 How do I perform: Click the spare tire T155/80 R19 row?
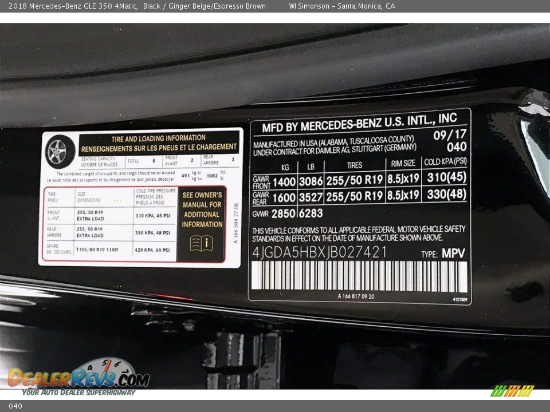pyautogui.click(x=123, y=250)
